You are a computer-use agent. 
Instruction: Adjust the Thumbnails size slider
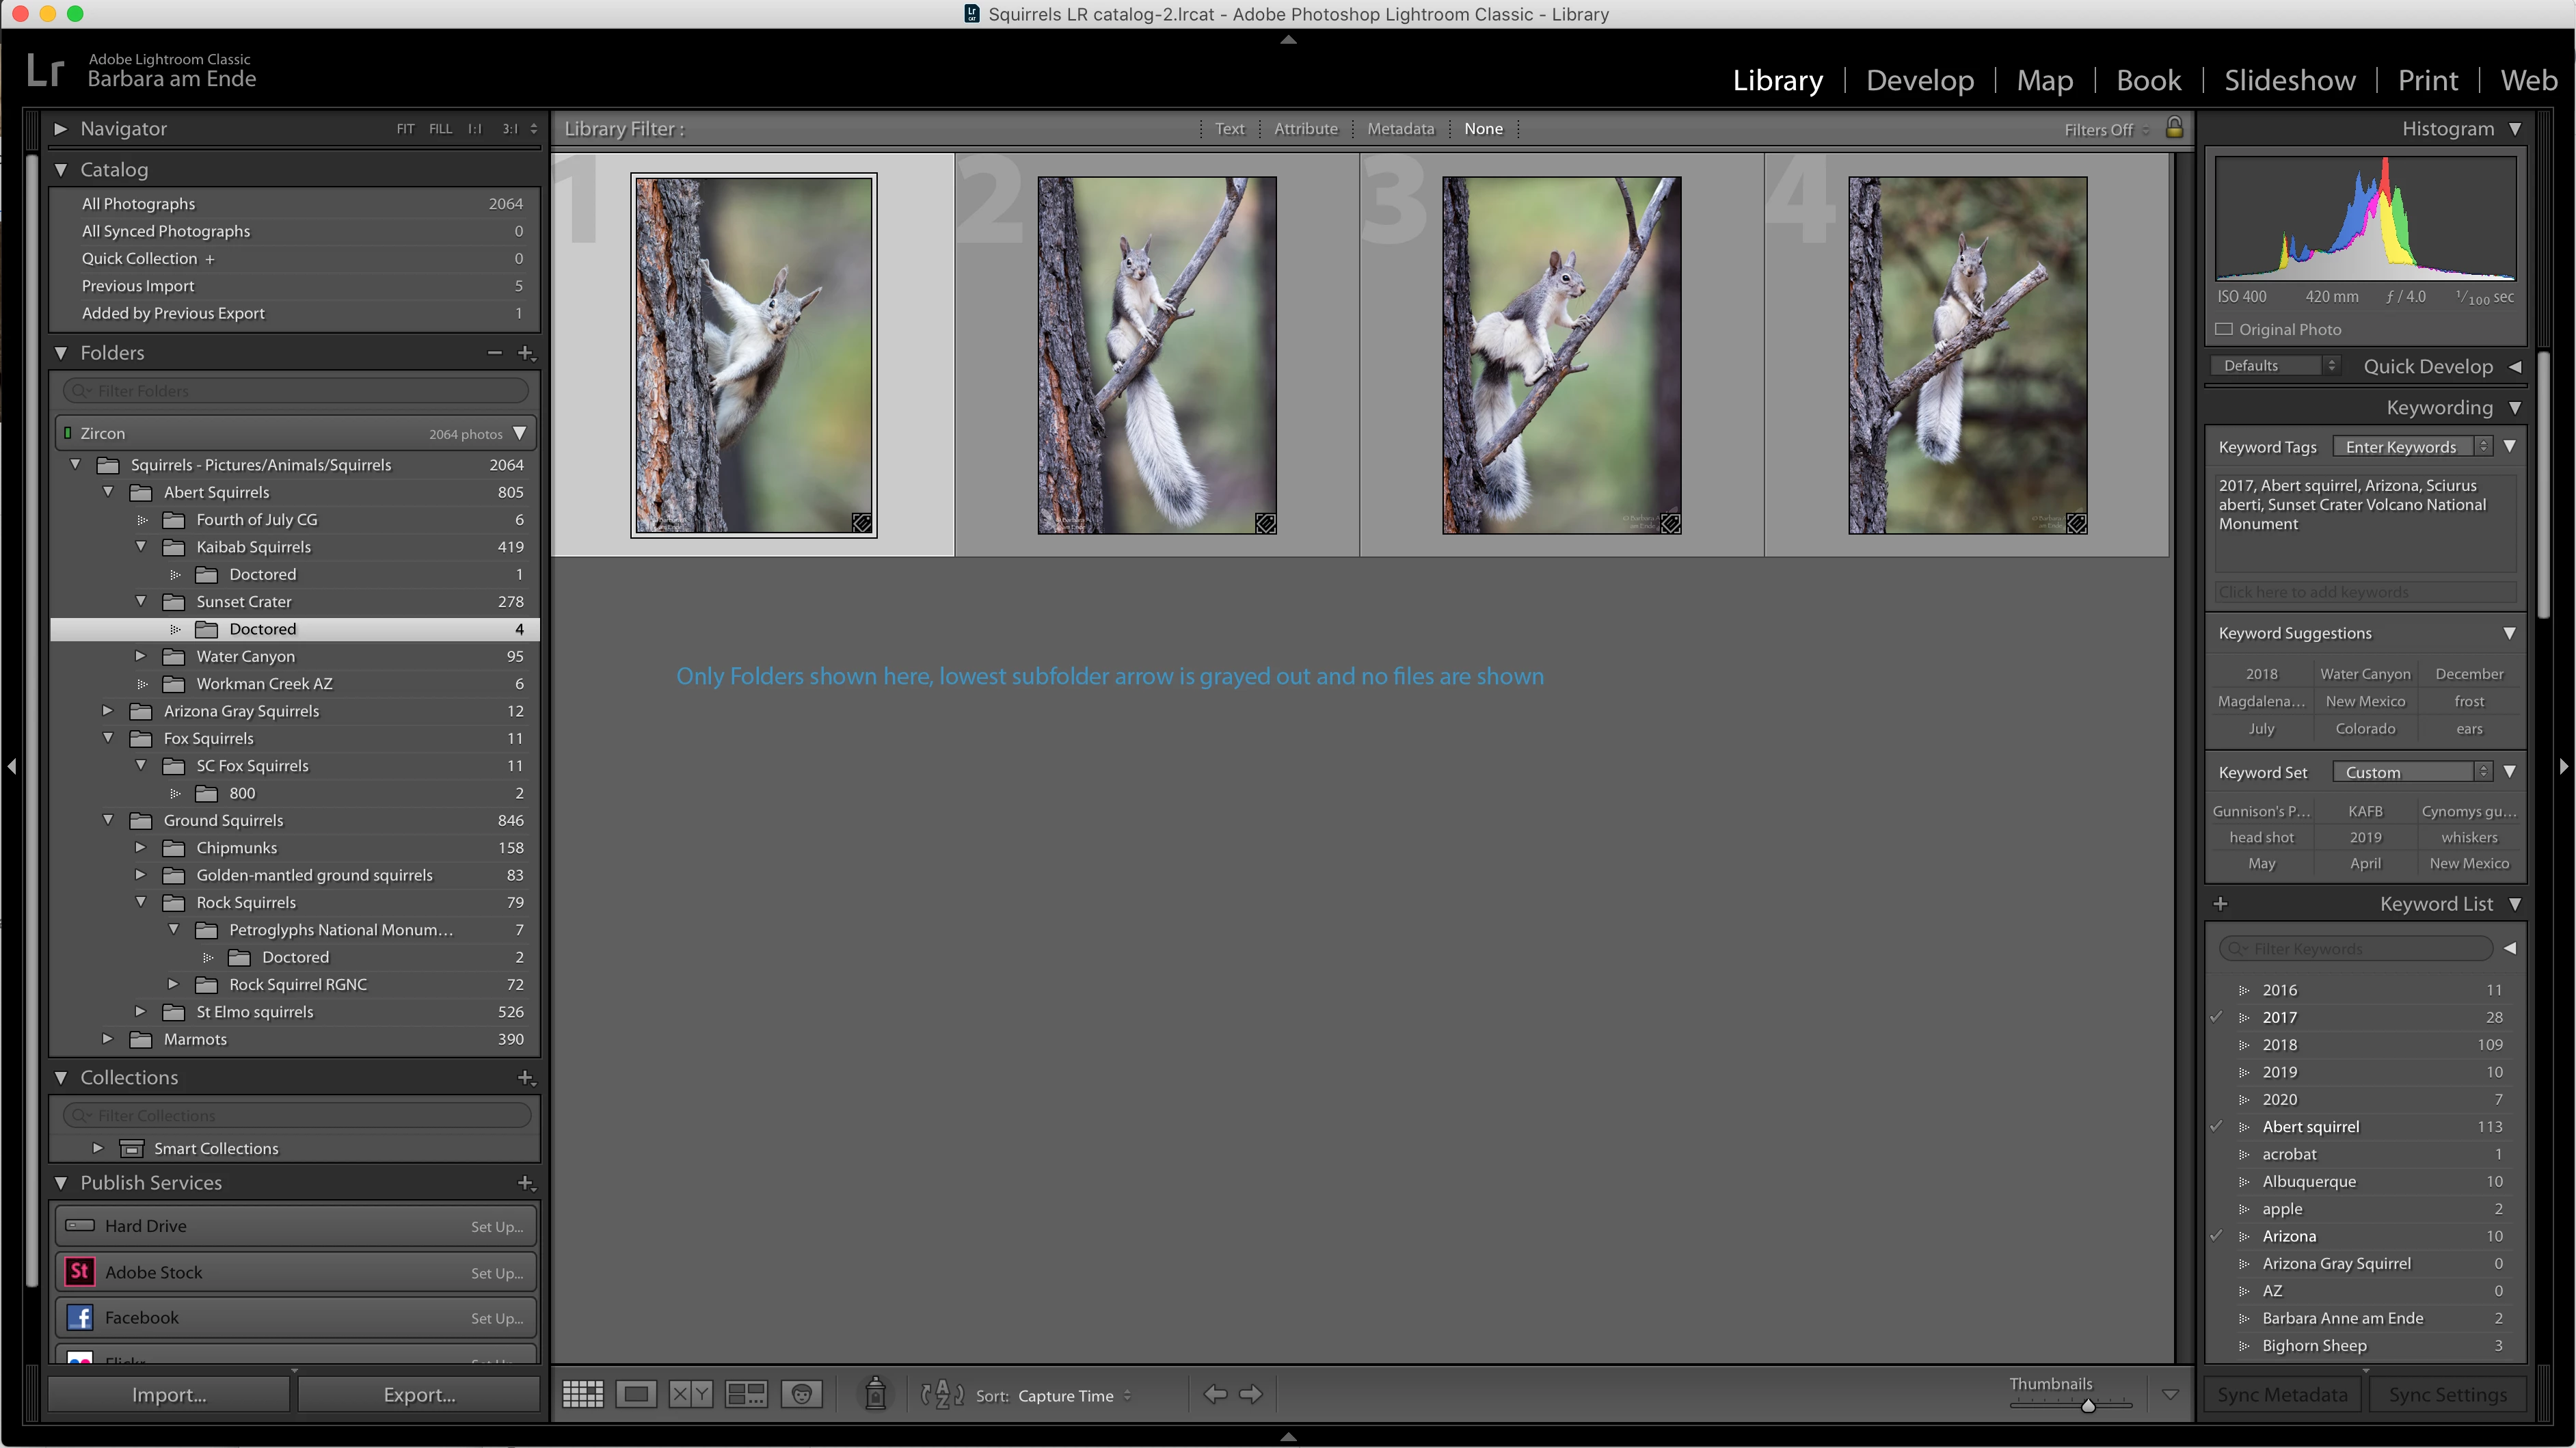point(2088,1406)
